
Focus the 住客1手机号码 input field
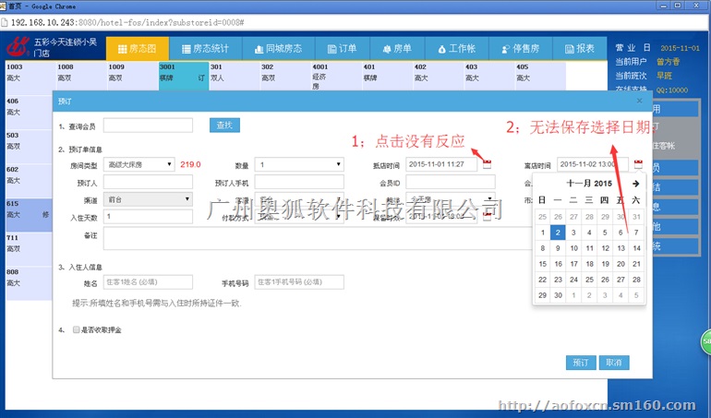299,282
